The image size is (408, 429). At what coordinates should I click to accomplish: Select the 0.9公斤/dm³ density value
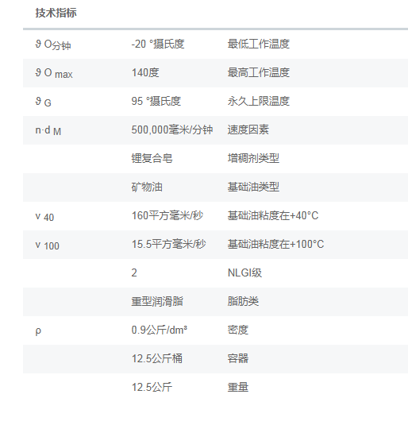coord(160,330)
